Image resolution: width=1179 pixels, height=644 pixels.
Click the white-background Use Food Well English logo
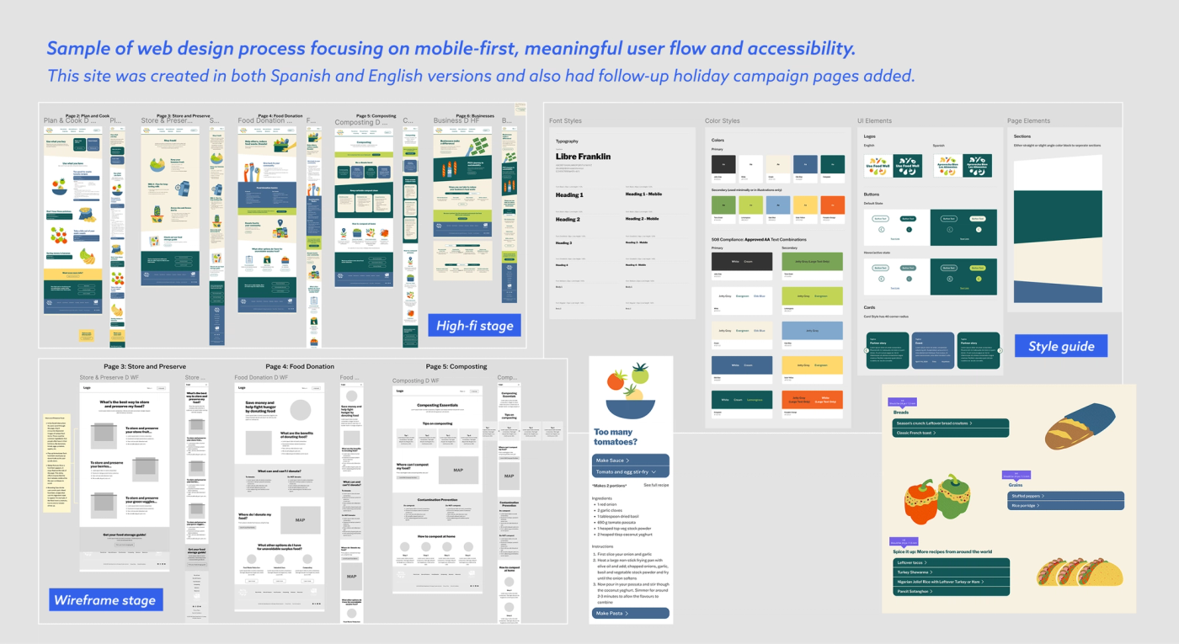pyautogui.click(x=877, y=167)
